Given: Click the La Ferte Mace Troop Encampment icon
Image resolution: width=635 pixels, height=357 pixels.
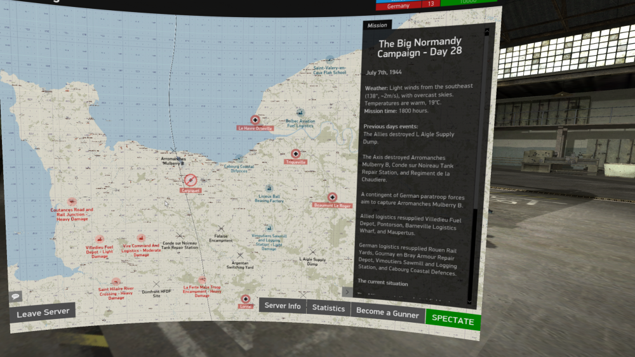Looking at the screenshot, I should pyautogui.click(x=202, y=280).
